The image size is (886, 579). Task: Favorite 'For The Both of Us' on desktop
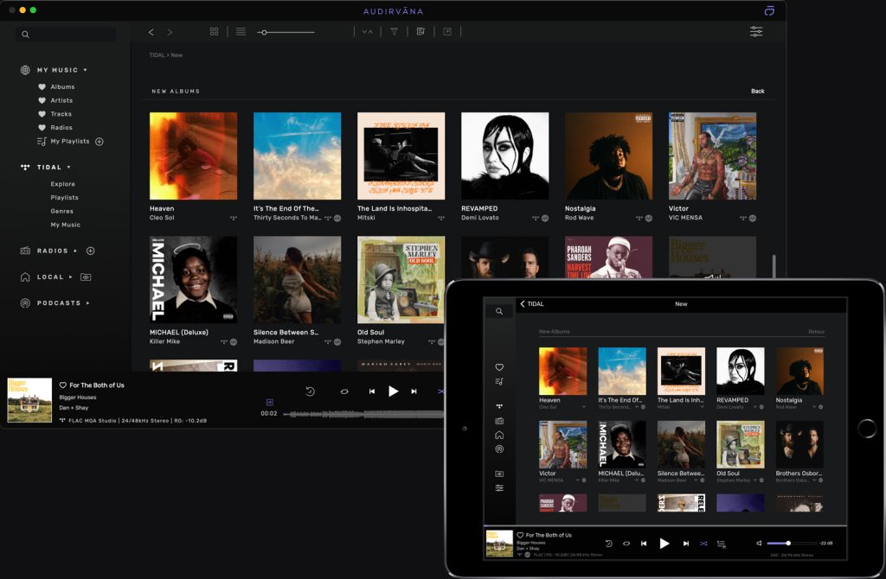click(63, 385)
